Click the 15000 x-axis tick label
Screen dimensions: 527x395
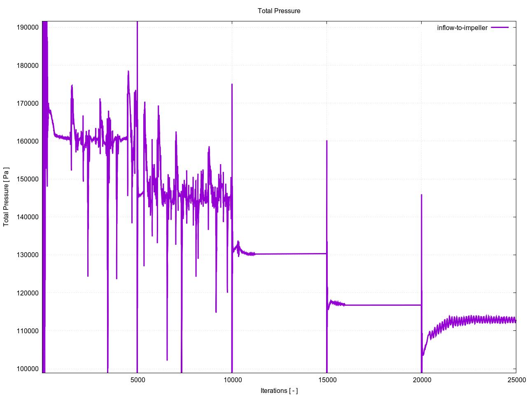click(x=327, y=380)
